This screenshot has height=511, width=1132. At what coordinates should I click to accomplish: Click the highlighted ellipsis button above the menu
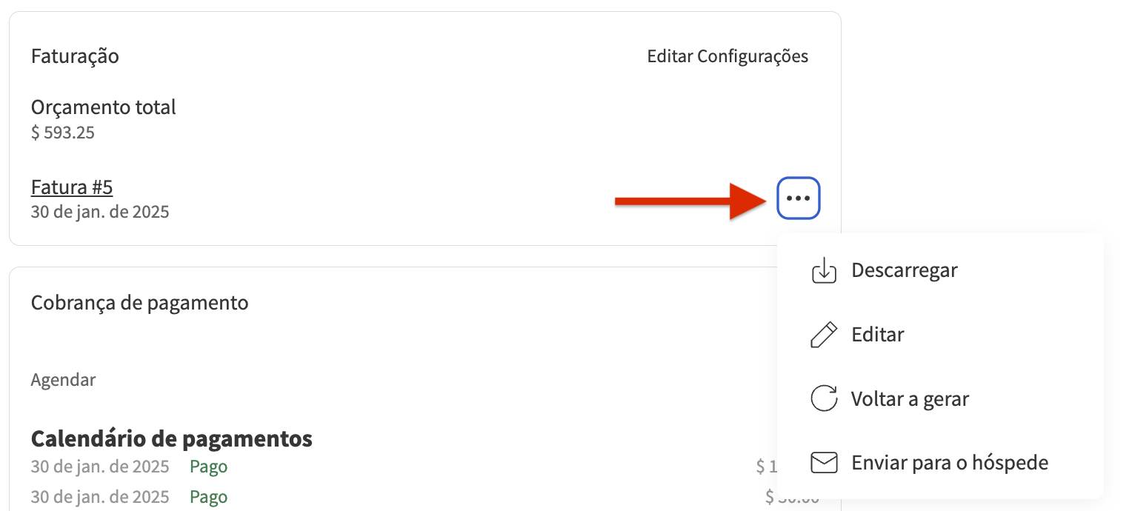click(799, 198)
